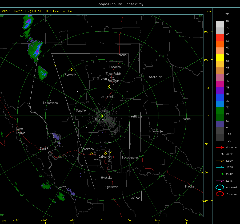
Task: Click the Sundre city label
Action: [x=81, y=110]
